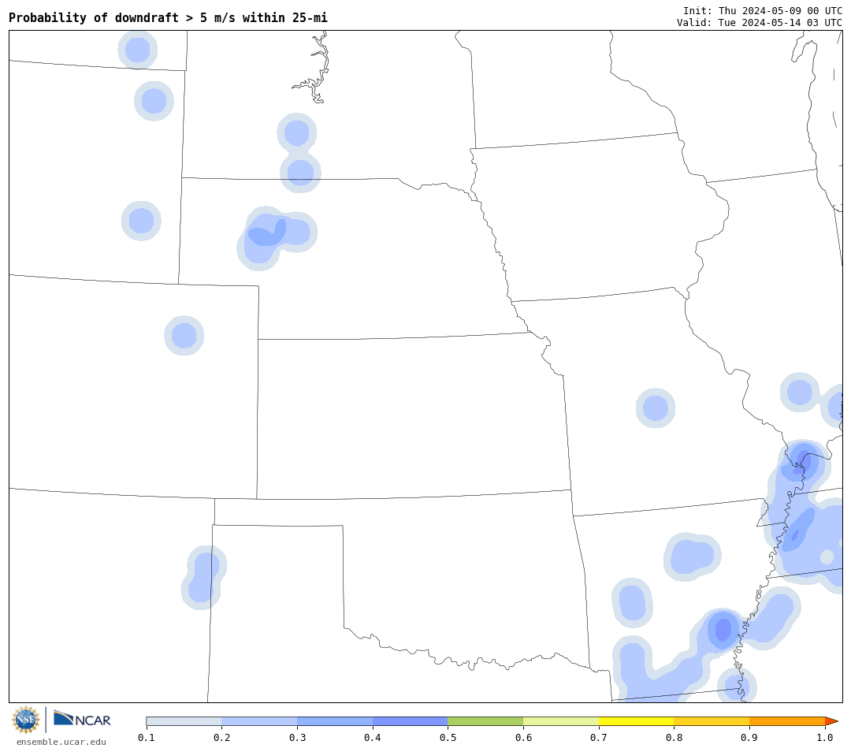
Task: Click the colorbar label 0.1
Action: click(146, 737)
